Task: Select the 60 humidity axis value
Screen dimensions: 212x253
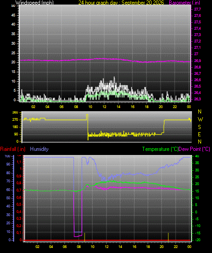Action: pyautogui.click(x=8, y=190)
